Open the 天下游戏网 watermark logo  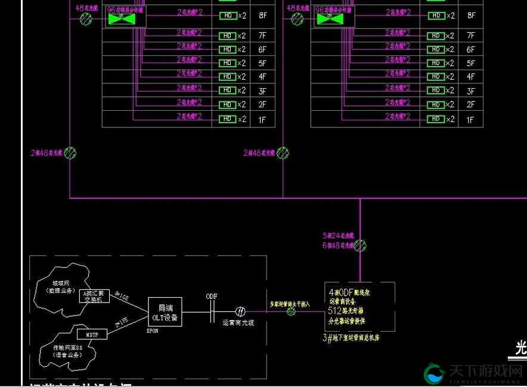[x=473, y=373]
